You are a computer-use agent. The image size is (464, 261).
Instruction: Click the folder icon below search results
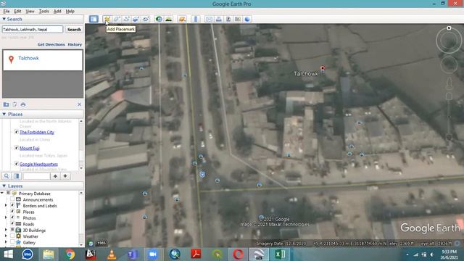6,104
